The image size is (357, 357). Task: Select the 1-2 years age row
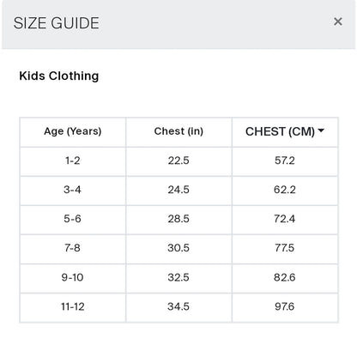pos(178,161)
